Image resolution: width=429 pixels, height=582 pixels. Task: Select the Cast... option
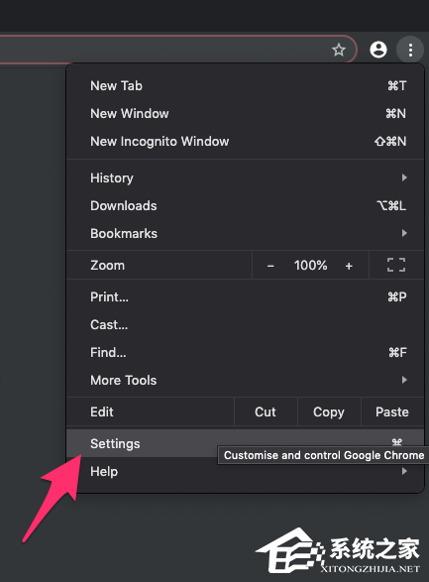point(245,325)
